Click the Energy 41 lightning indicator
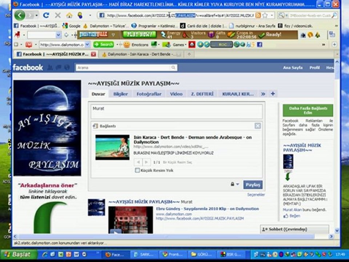349x262 pixels. [170, 35]
